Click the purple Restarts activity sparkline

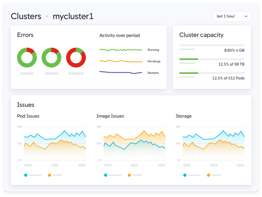(121, 72)
